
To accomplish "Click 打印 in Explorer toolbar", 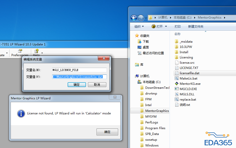I will point(178,26).
